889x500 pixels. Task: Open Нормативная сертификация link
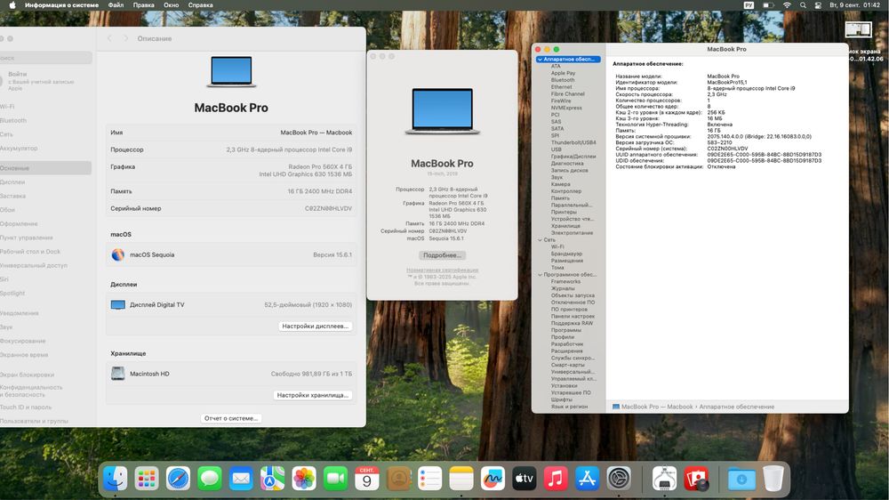(442, 270)
